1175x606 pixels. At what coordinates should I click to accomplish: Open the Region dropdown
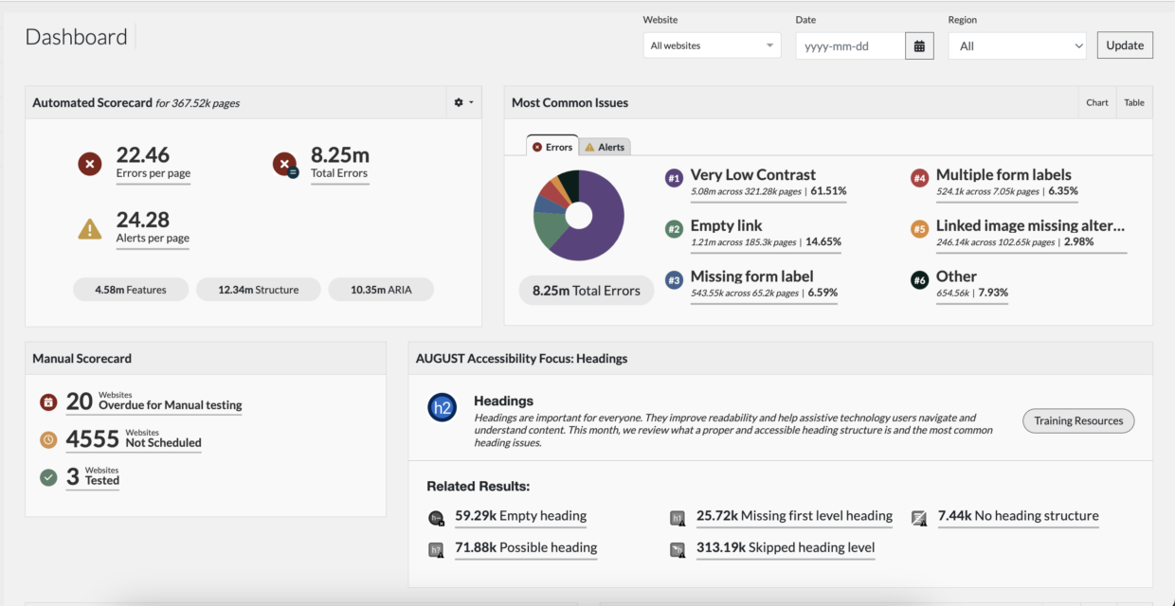1017,45
